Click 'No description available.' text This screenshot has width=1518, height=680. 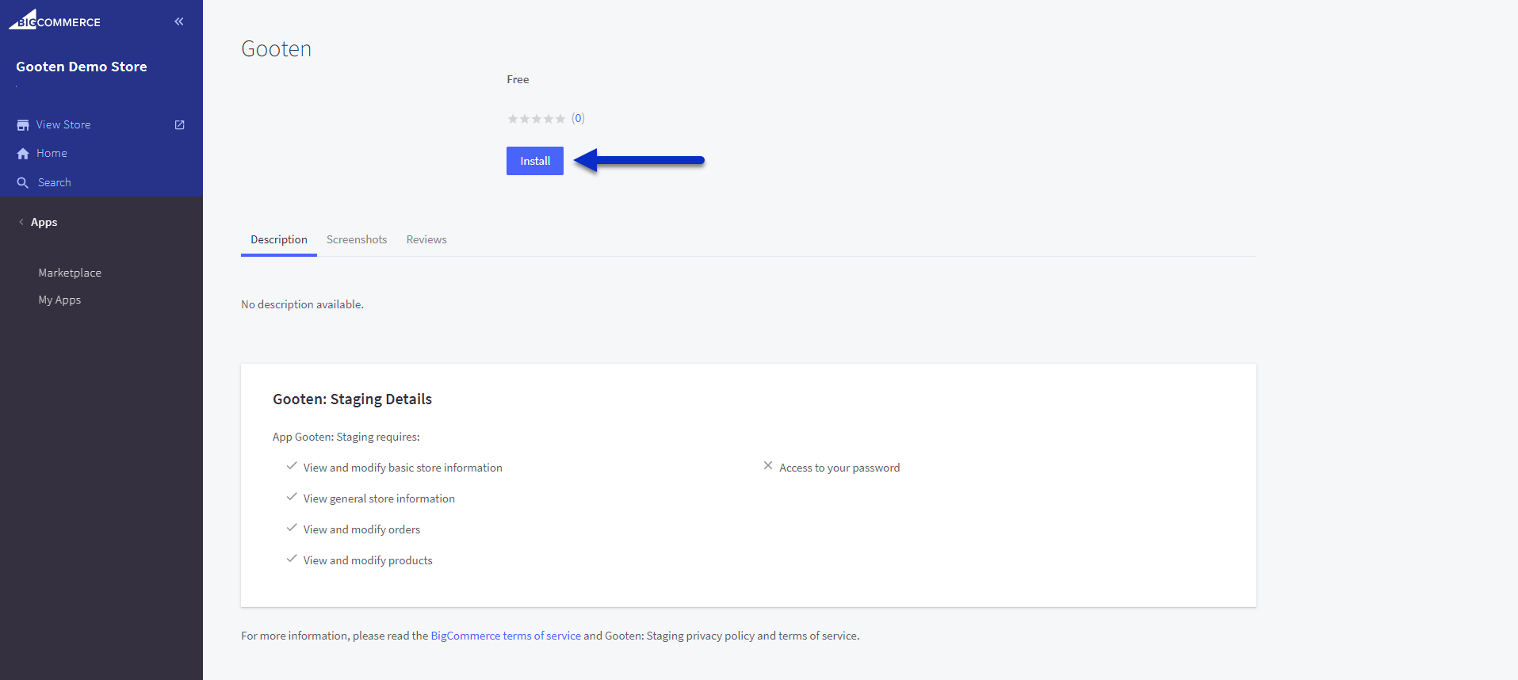coord(302,304)
